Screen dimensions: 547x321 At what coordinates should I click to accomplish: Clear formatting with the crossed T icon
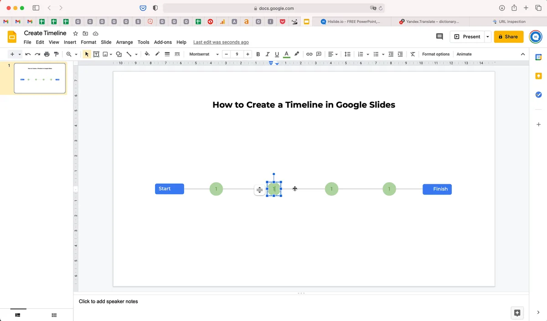click(x=413, y=54)
